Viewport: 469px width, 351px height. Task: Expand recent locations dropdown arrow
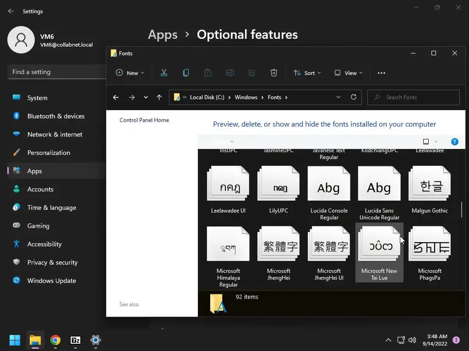(x=146, y=97)
